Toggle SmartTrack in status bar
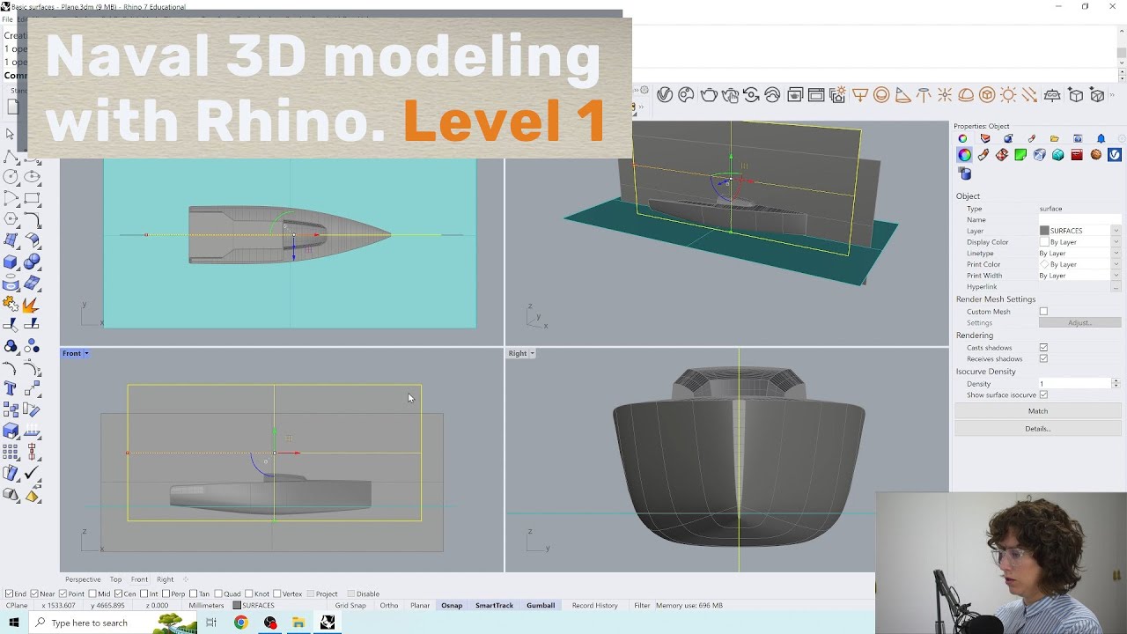The image size is (1127, 634). coord(494,606)
